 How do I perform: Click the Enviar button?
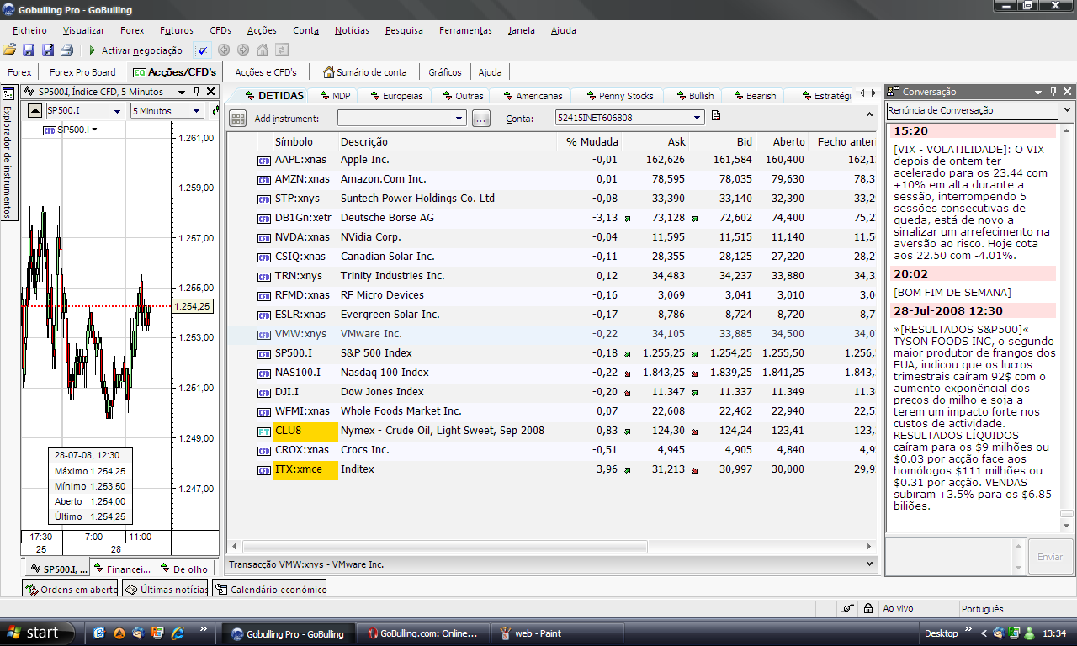coord(1050,557)
